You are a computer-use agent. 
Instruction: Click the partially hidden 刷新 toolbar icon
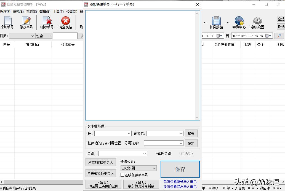[x=81, y=22]
